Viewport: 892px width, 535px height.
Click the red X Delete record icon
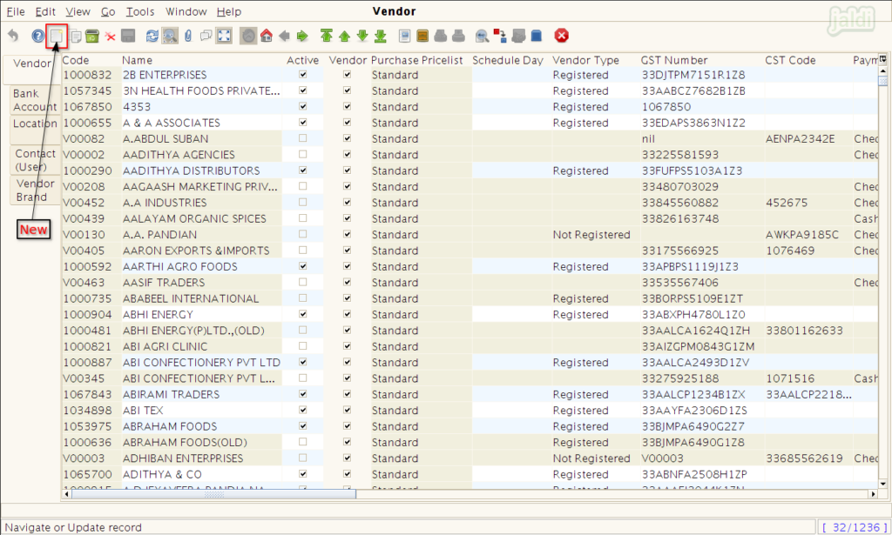pos(111,37)
